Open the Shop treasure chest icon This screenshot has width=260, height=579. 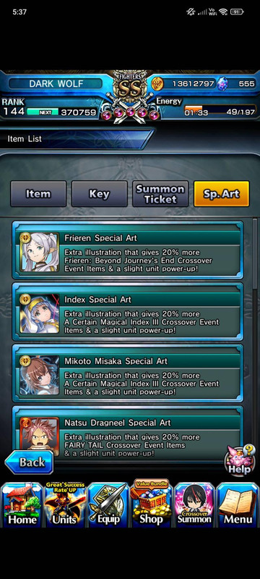point(152,504)
